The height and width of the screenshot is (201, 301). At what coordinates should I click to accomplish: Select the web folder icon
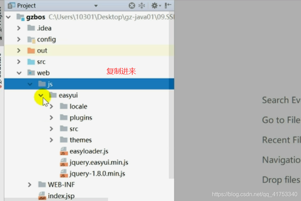pyautogui.click(x=31, y=73)
